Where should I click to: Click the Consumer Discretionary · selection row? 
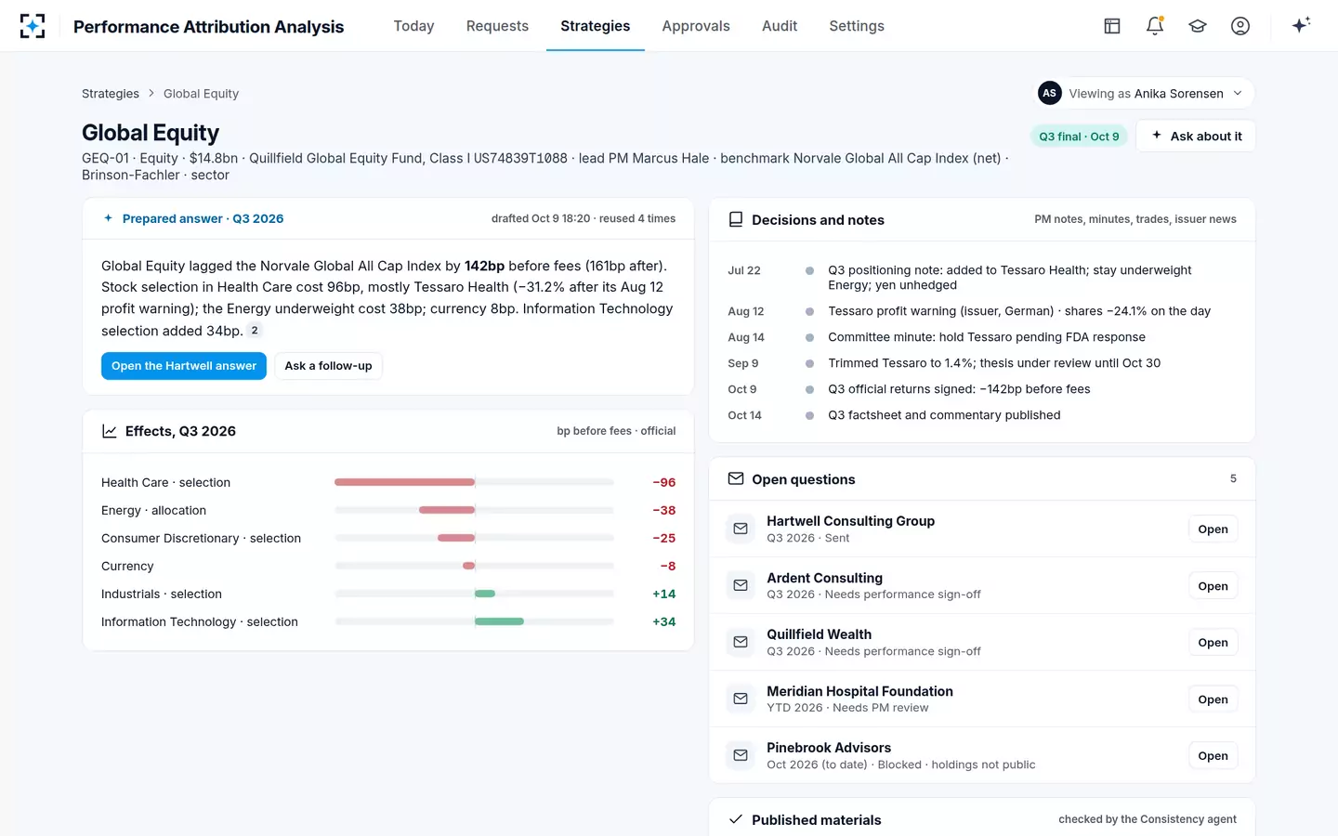tap(388, 538)
